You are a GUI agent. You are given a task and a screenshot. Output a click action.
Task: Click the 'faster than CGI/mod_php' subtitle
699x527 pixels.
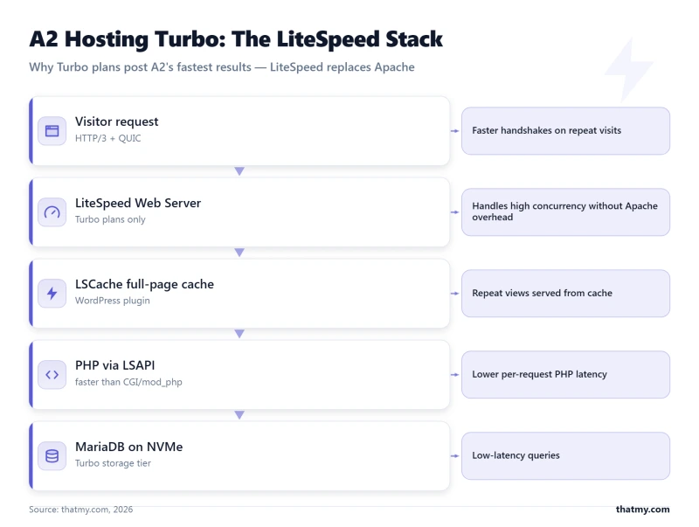point(128,382)
